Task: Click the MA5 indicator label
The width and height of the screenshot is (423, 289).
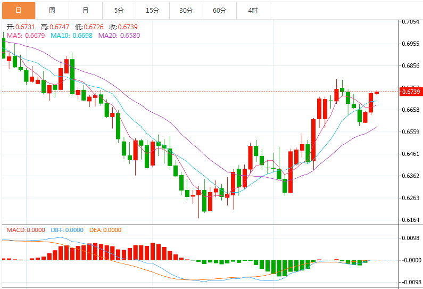Action: (x=26, y=35)
